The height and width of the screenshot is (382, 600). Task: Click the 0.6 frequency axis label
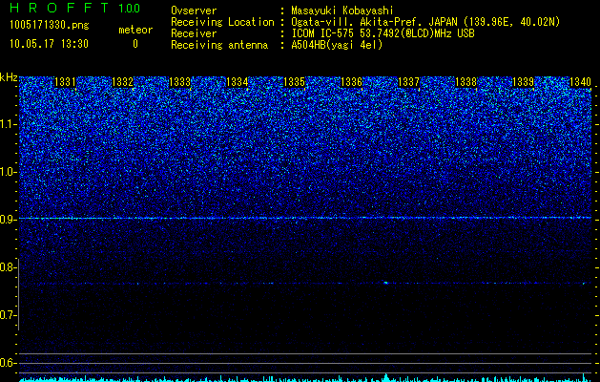[x=8, y=363]
